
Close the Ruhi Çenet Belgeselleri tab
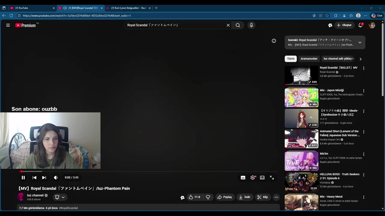tap(149, 8)
